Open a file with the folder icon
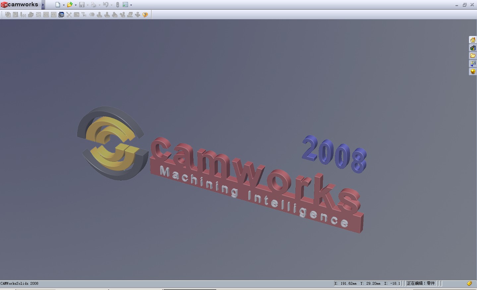The width and height of the screenshot is (477, 290). click(x=70, y=5)
